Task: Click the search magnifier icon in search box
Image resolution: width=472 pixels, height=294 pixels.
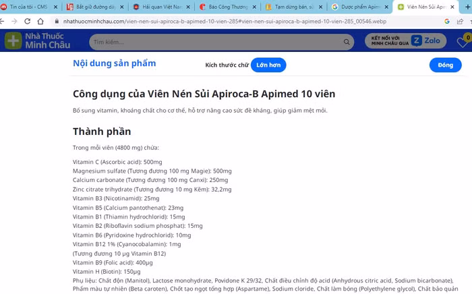Action: click(x=347, y=42)
